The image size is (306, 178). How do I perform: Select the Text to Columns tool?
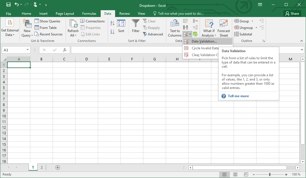(174, 27)
